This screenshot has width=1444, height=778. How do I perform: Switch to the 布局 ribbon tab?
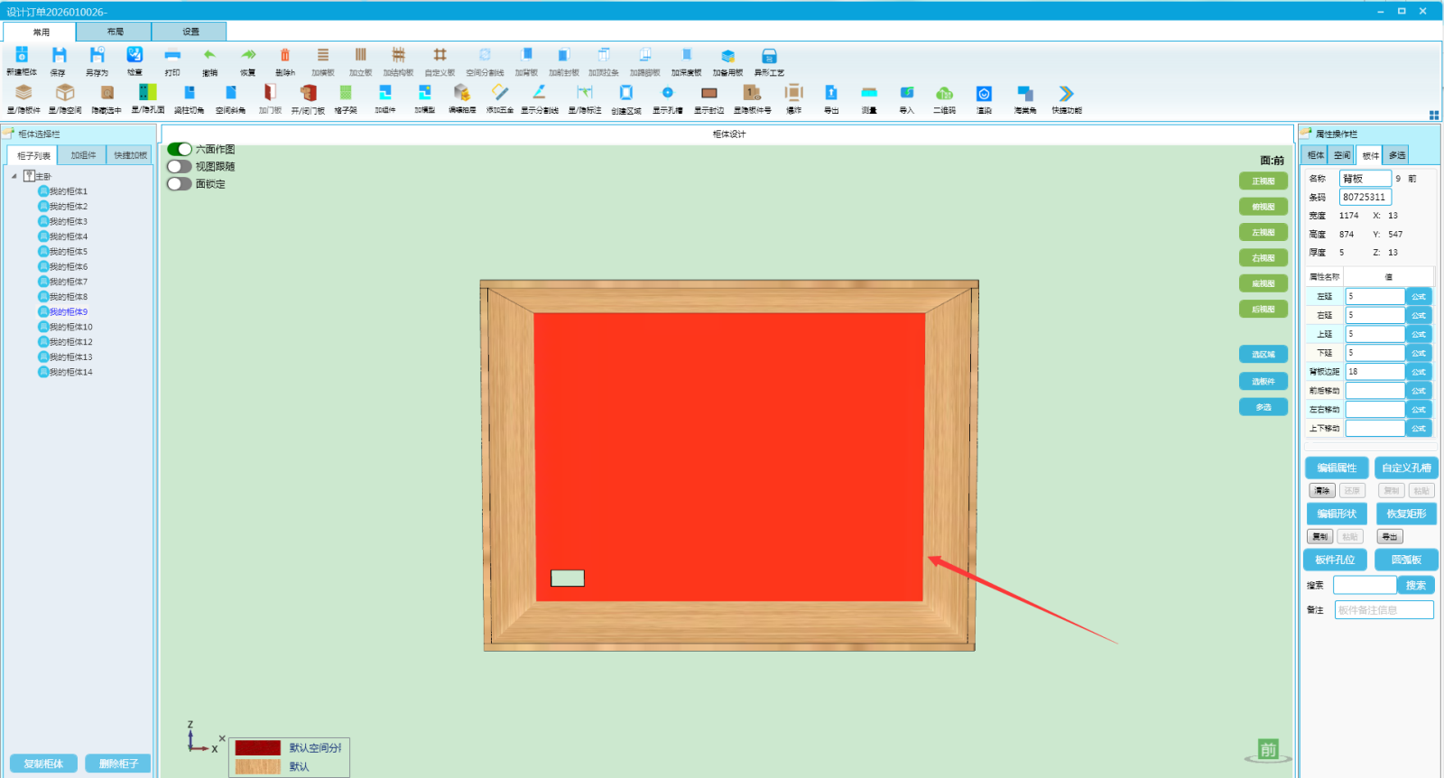click(115, 32)
